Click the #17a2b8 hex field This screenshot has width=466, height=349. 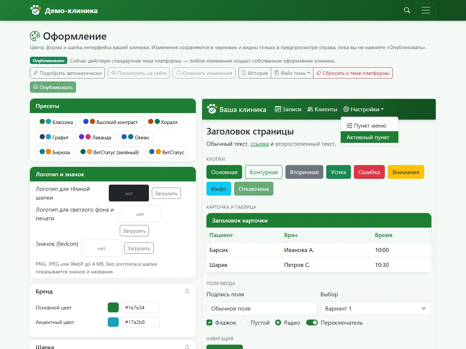pos(141,322)
